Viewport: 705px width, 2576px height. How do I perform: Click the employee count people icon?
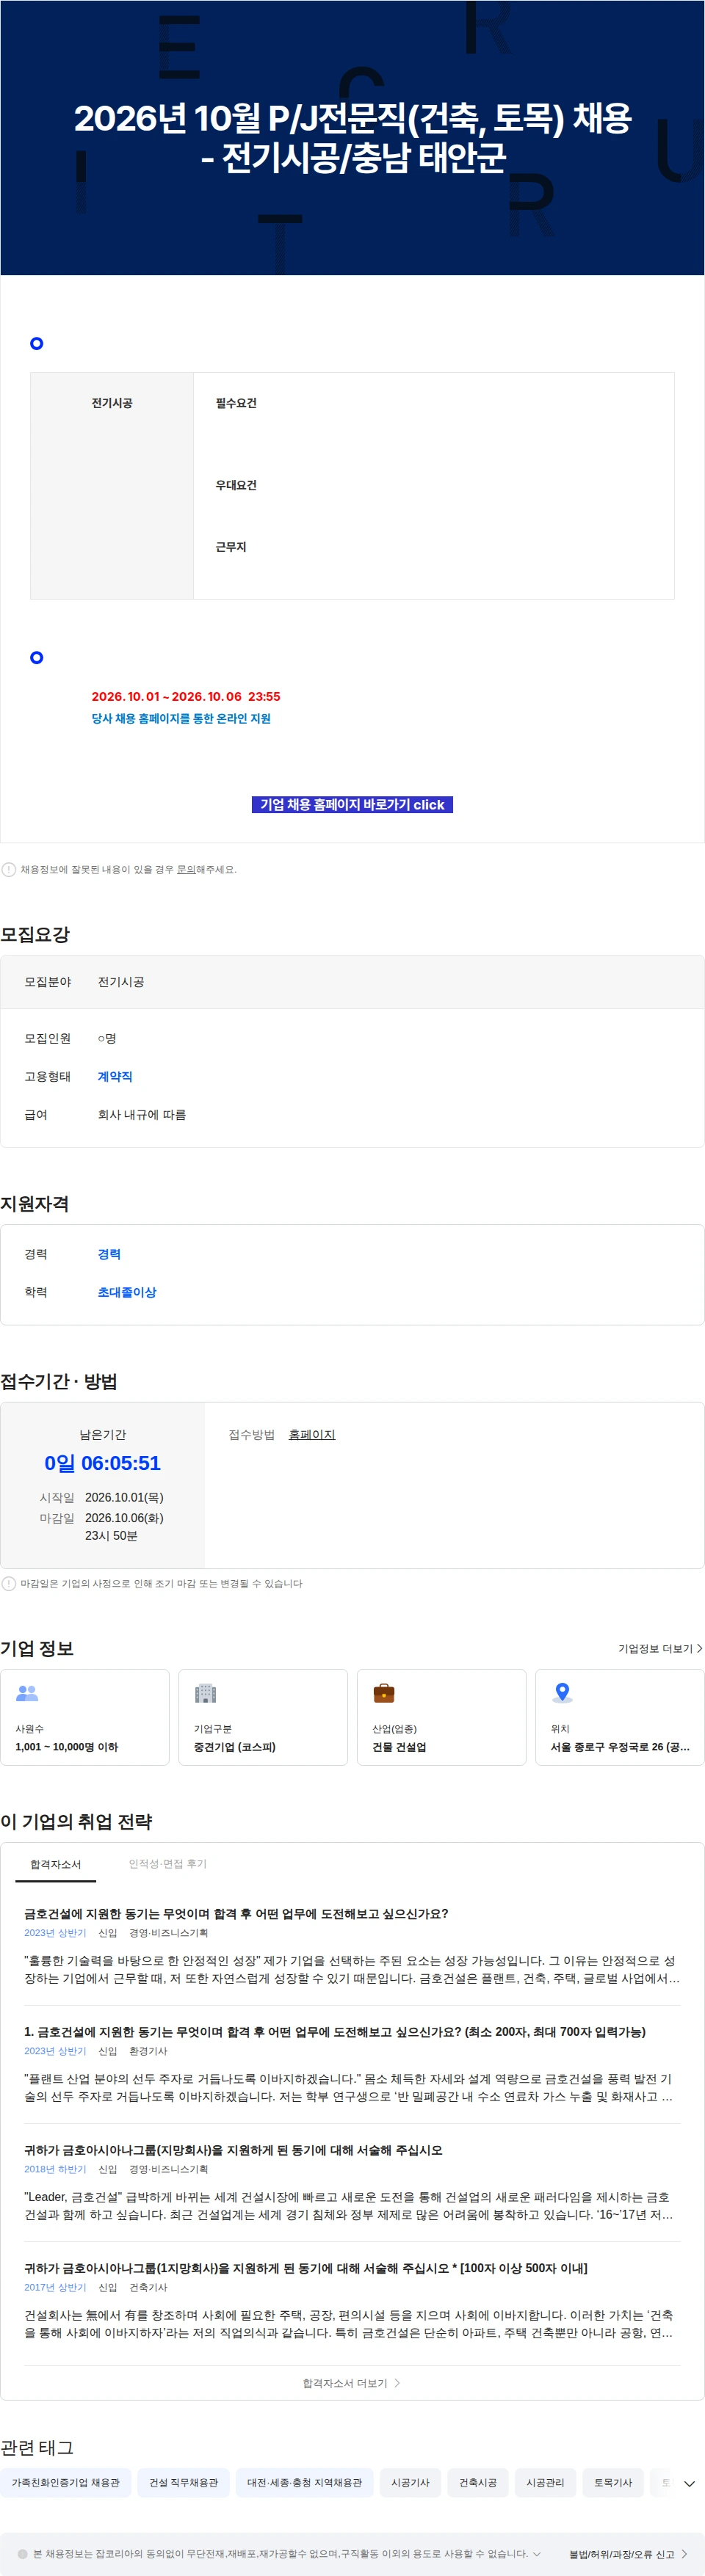(27, 1693)
